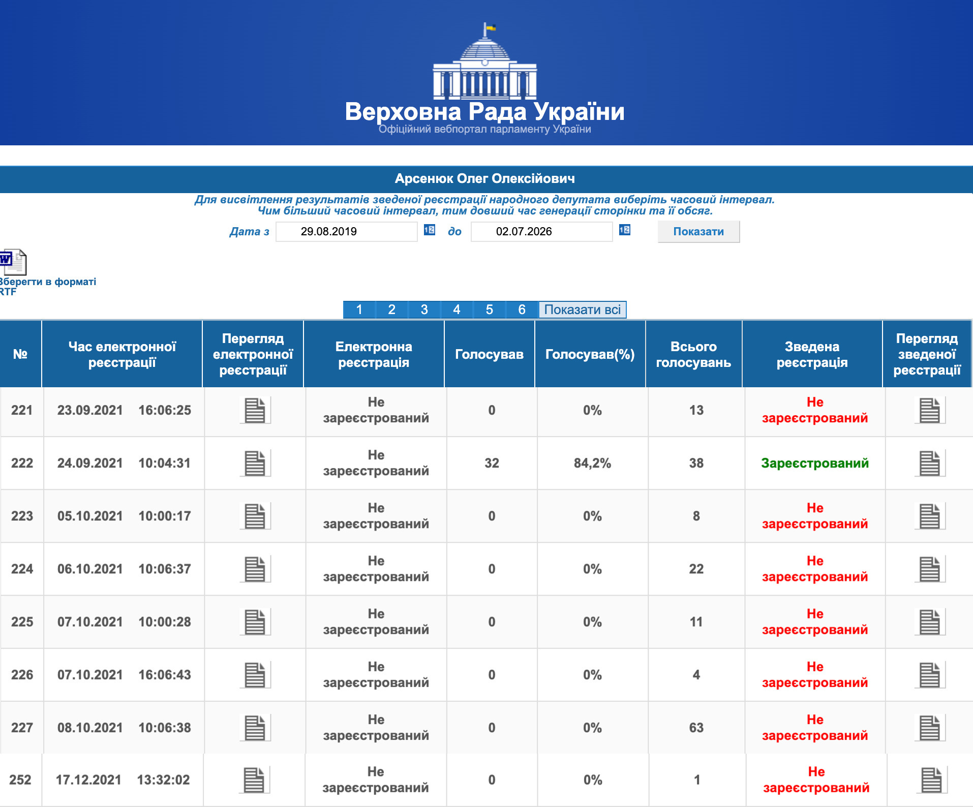Viewport: 973px width, 807px height.
Task: View consolidated registration document for row 225
Action: coord(930,622)
